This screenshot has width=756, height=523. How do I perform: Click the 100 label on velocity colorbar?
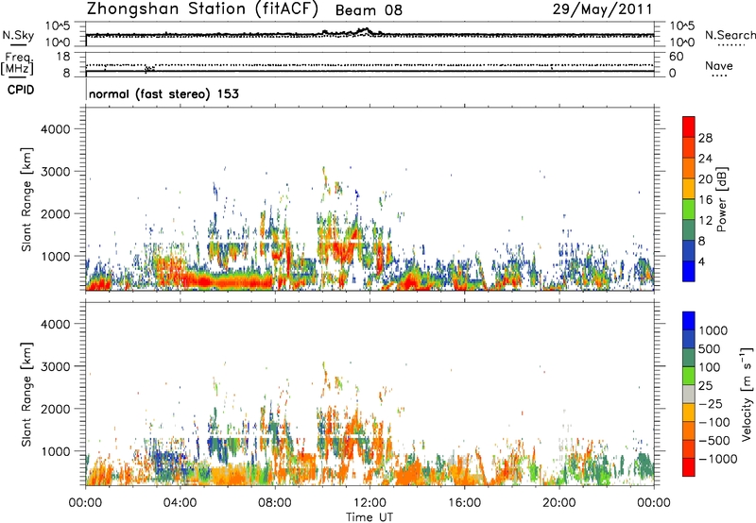tap(710, 367)
